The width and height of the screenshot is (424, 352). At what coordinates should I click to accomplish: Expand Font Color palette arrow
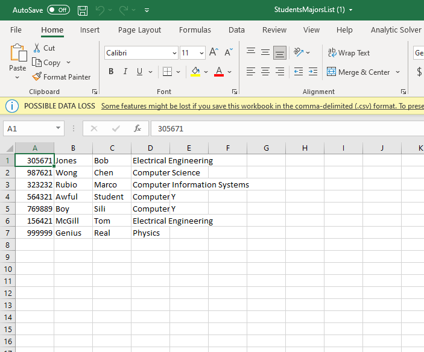(229, 72)
